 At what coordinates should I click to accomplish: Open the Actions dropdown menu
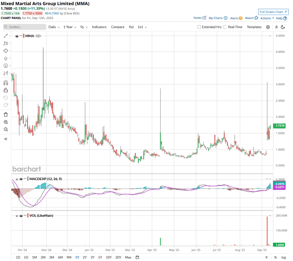click(267, 18)
